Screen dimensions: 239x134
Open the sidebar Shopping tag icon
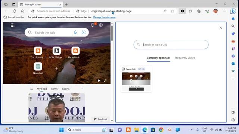[233, 33]
